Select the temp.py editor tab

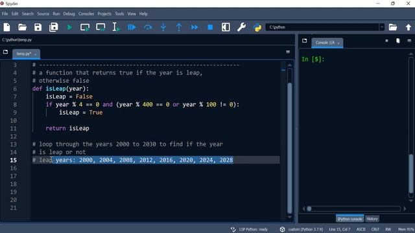[x=24, y=54]
